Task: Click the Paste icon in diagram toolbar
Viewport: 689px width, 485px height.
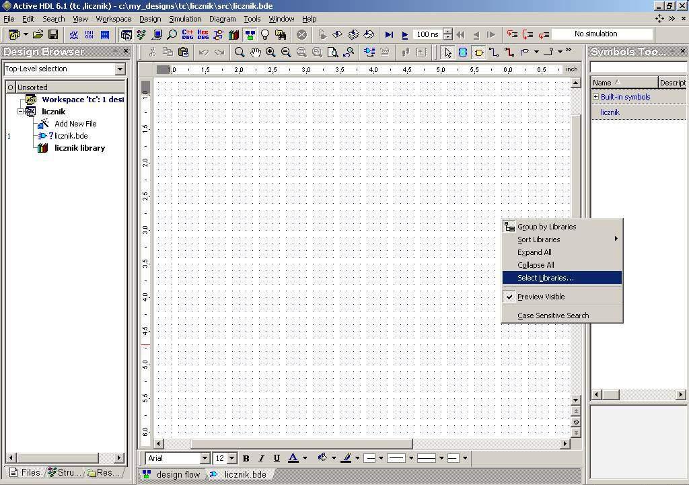Action: click(x=183, y=52)
